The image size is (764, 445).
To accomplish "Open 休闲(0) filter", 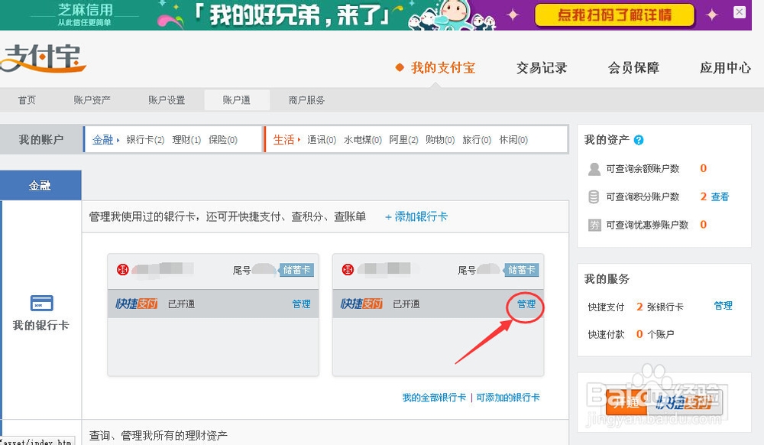I will click(x=513, y=140).
